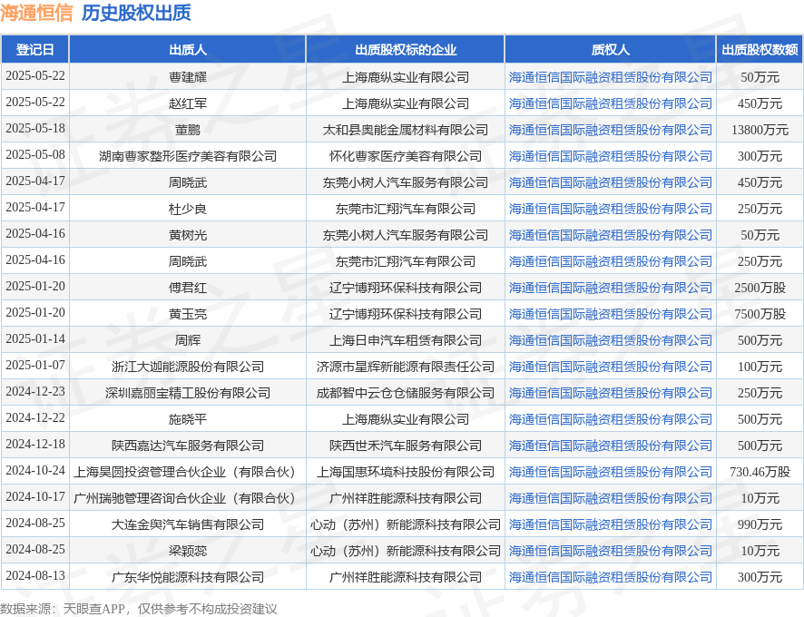Image resolution: width=804 pixels, height=617 pixels.
Task: Click target company 怀化曹家医疗美容有限公司
Action: 406,156
